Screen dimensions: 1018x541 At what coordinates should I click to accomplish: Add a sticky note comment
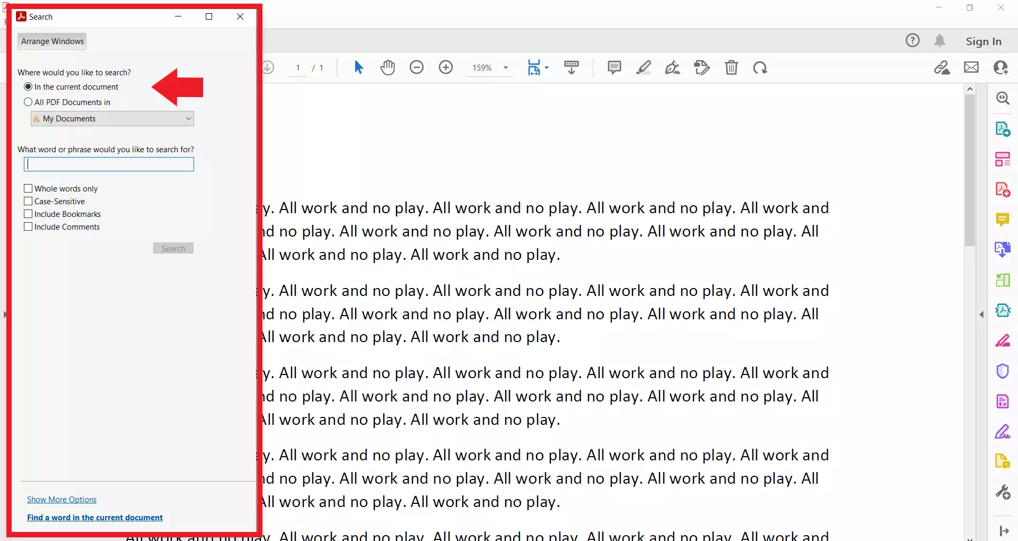[614, 67]
